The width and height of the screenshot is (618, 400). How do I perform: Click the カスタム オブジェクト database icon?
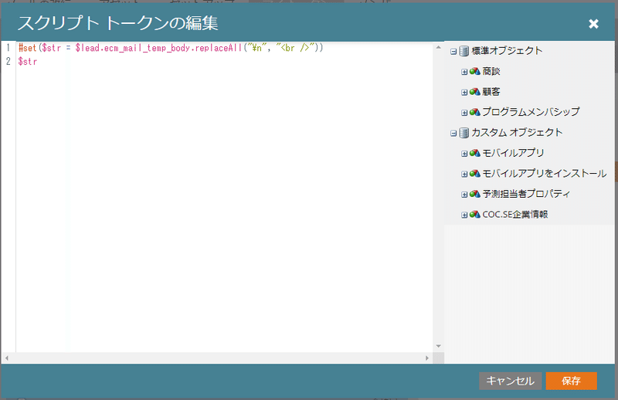coord(464,133)
